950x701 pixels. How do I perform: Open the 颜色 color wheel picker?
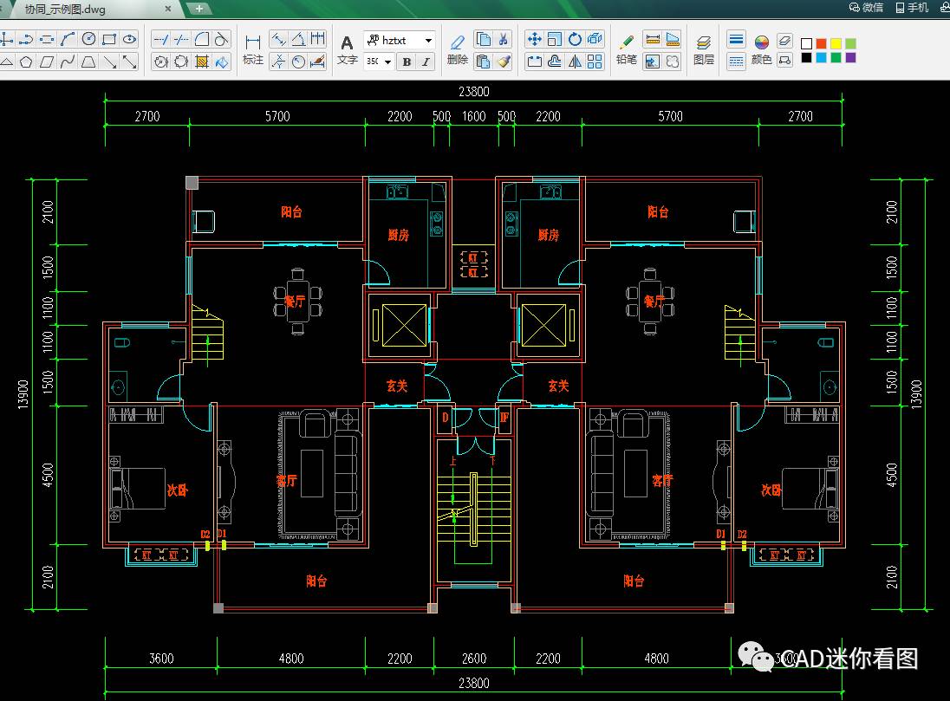point(762,49)
